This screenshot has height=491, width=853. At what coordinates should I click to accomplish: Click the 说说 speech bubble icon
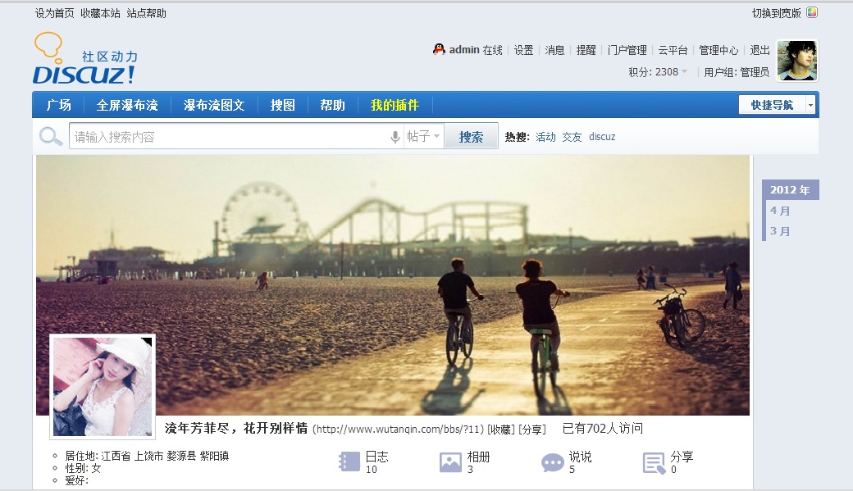552,463
